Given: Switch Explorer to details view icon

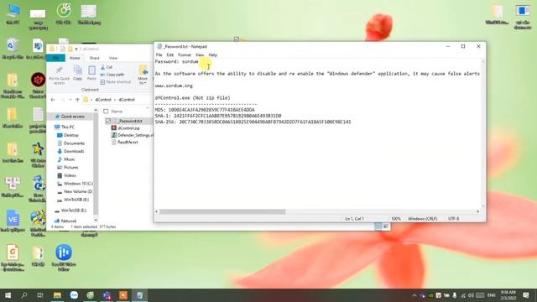Looking at the screenshot, I should pos(378,226).
